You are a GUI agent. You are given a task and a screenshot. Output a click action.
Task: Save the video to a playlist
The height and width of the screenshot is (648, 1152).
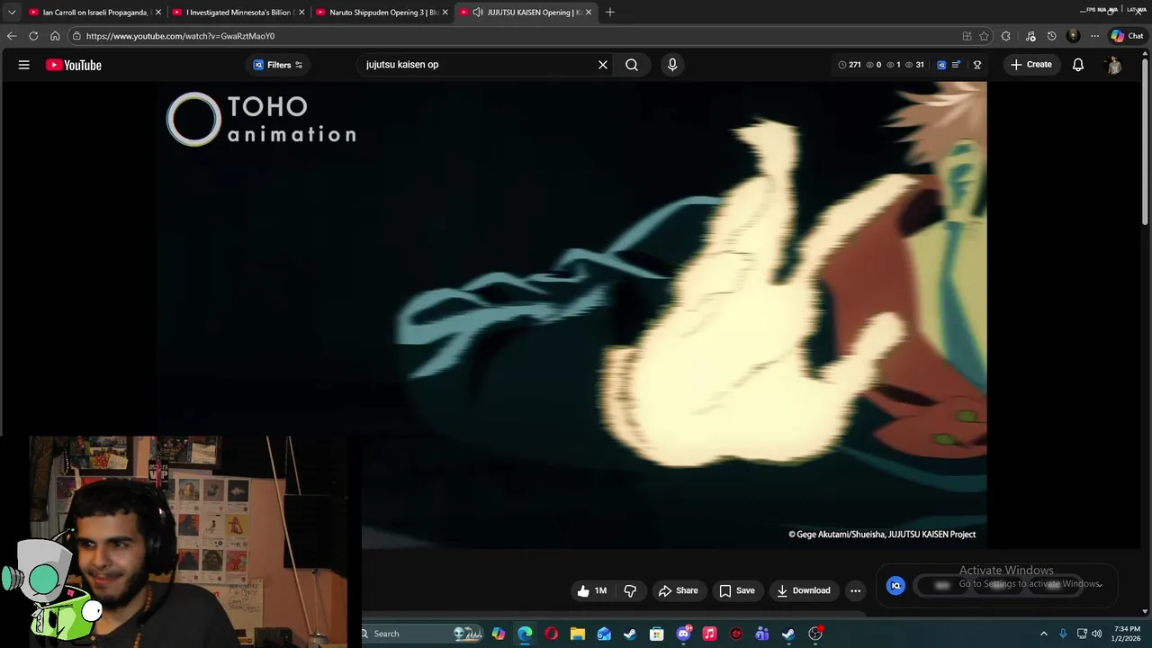[x=737, y=590]
